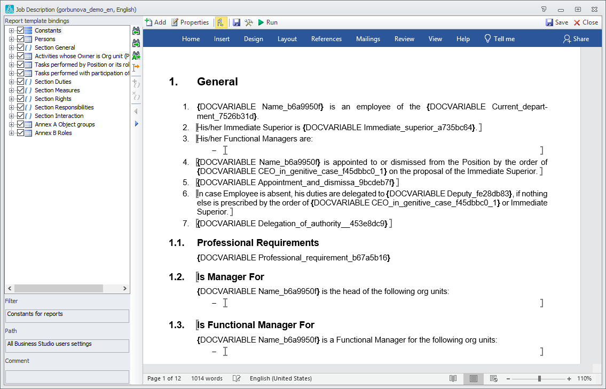Click the binoculars with letter A icon
Screen dimensions: 606x389
[136, 55]
